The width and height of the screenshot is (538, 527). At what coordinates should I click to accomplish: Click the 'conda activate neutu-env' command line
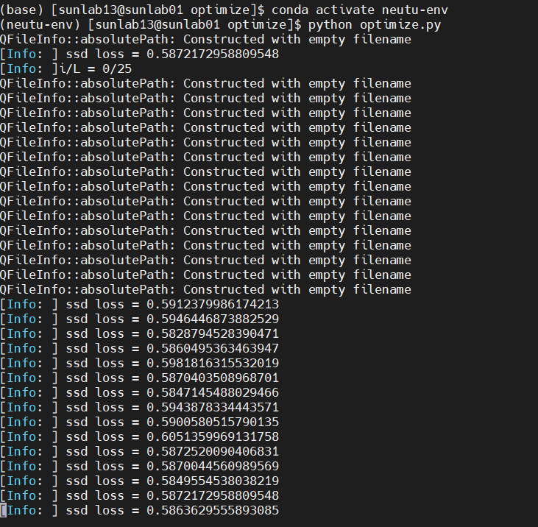[224, 10]
